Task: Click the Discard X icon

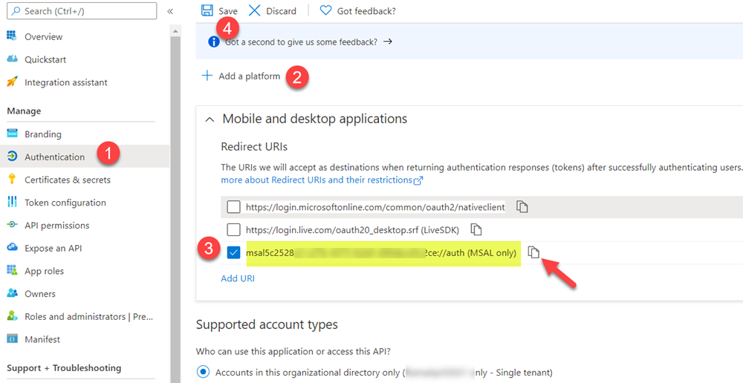Action: pos(254,10)
